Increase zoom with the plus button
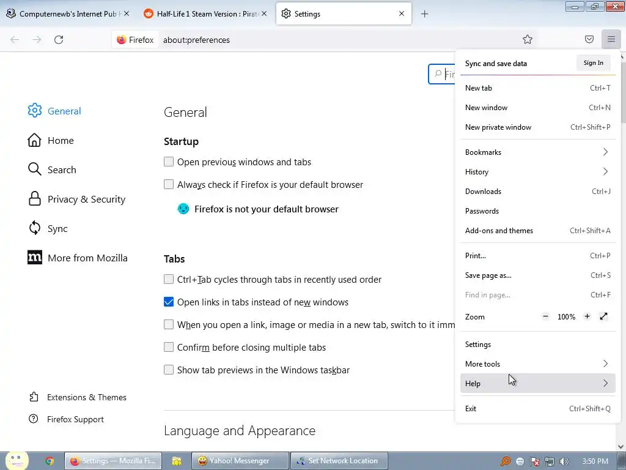The image size is (626, 470). pyautogui.click(x=587, y=316)
